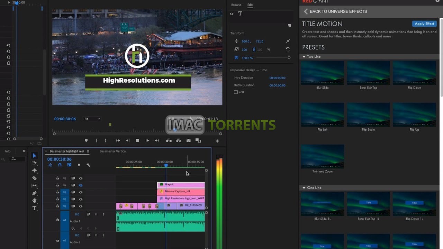Open the button editor plus icon
This screenshot has width=443, height=249.
coord(217,141)
